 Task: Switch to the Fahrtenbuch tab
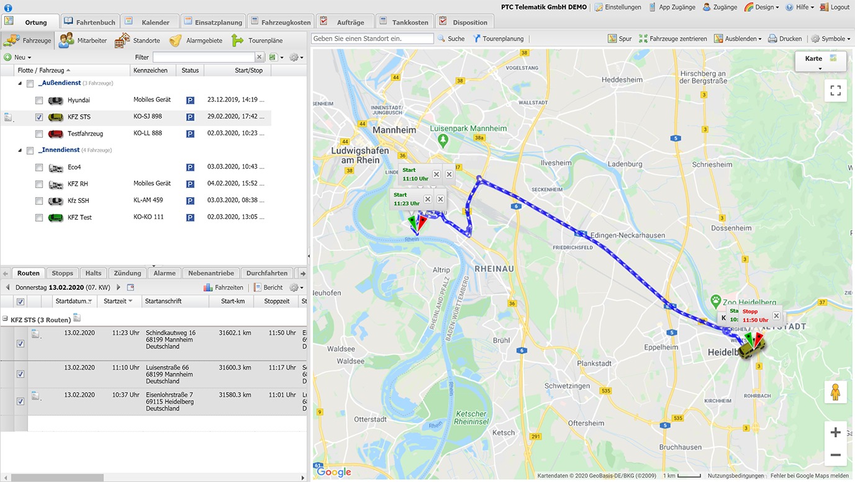(90, 22)
